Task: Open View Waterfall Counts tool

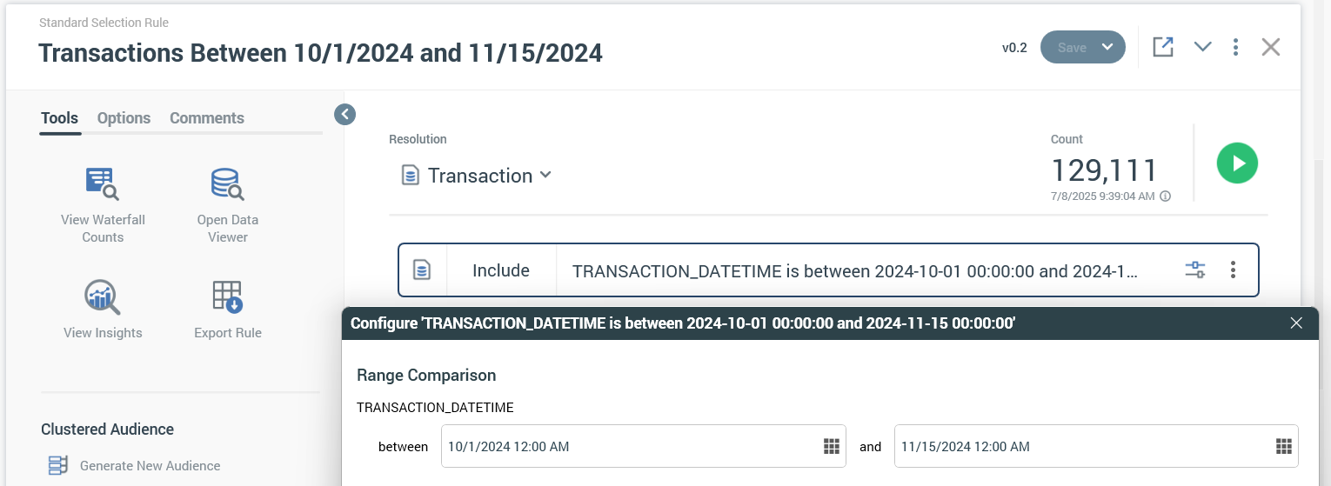Action: tap(103, 183)
